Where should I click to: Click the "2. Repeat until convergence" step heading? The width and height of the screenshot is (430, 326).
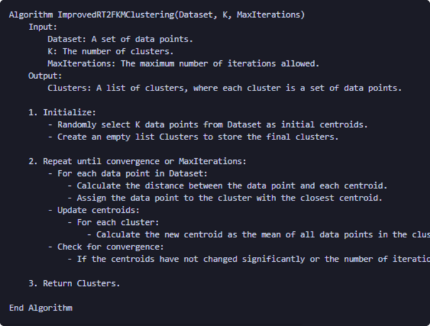click(137, 161)
